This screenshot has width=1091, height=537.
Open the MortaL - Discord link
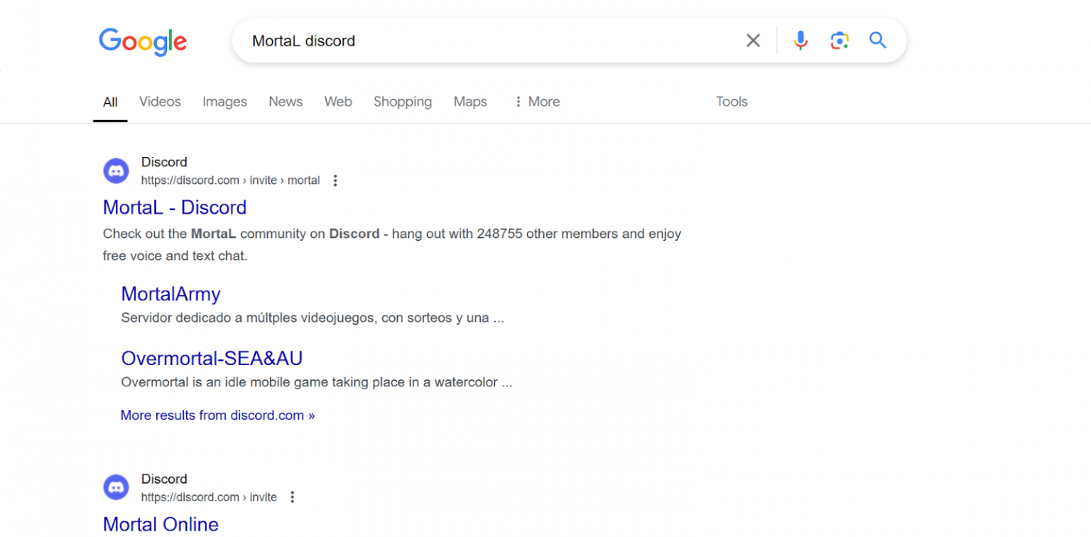(x=175, y=207)
